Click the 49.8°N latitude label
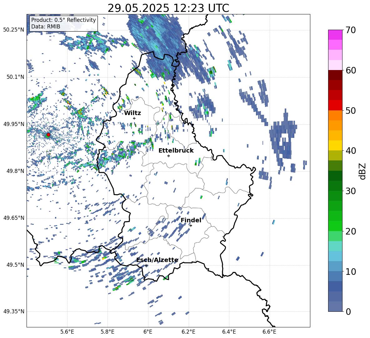The image size is (370, 338). click(x=15, y=171)
